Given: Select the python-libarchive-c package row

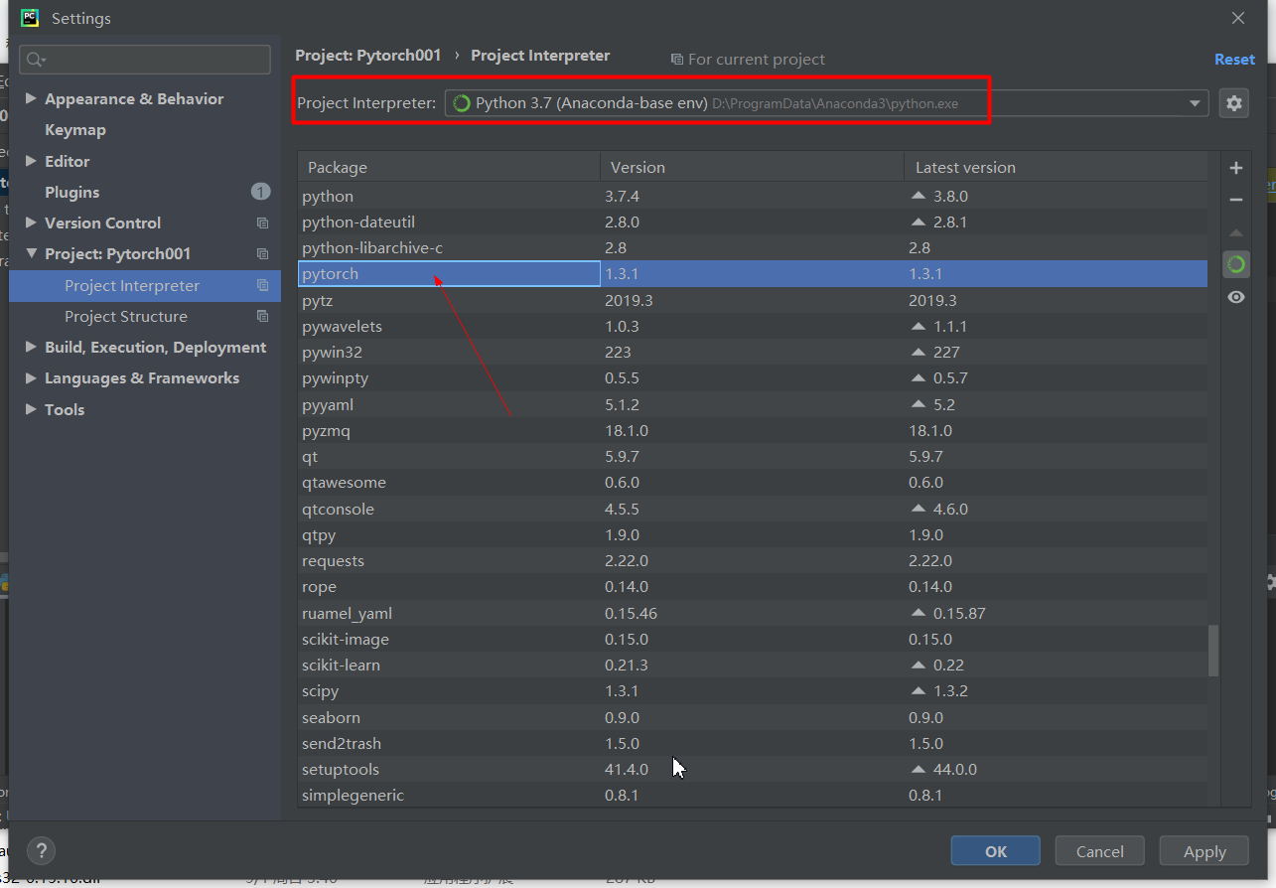Looking at the screenshot, I should click(753, 247).
